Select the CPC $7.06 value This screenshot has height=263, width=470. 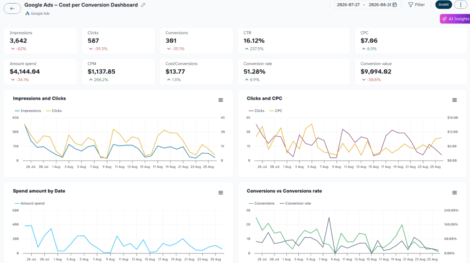[369, 41]
